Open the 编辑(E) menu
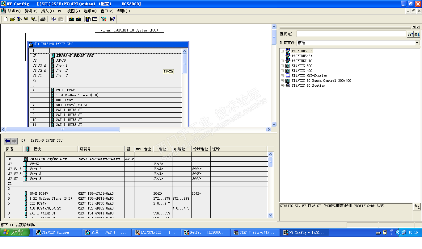 (x=31, y=11)
